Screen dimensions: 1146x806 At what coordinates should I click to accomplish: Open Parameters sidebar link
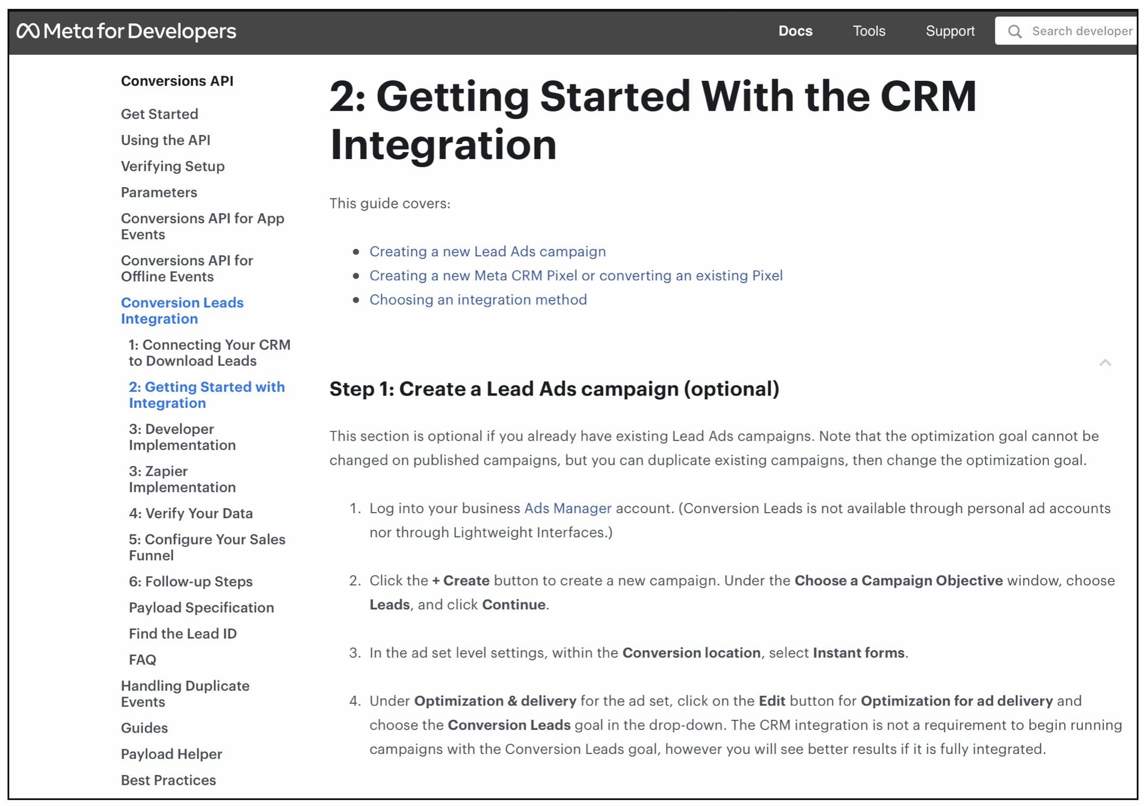[159, 192]
